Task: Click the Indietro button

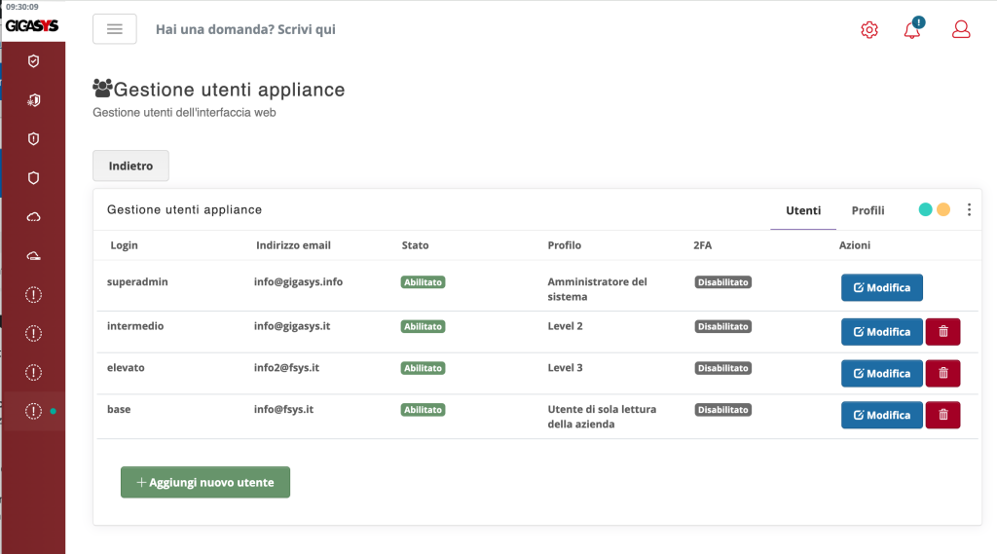Action: click(x=131, y=166)
